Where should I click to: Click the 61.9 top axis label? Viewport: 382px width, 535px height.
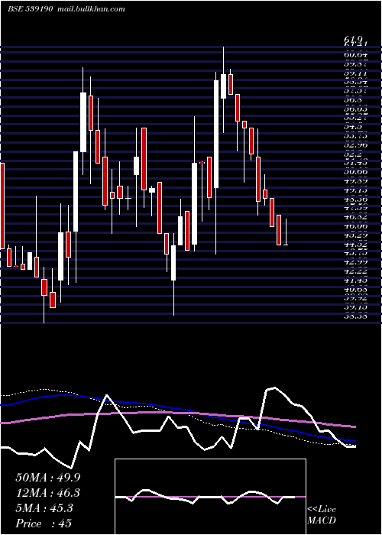(353, 40)
